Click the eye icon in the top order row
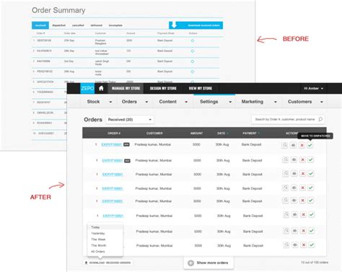 293,145
